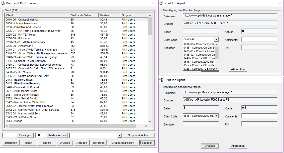Select row '0436 - Centre Square'
The width and height of the screenshot is (284, 153).
76,72
